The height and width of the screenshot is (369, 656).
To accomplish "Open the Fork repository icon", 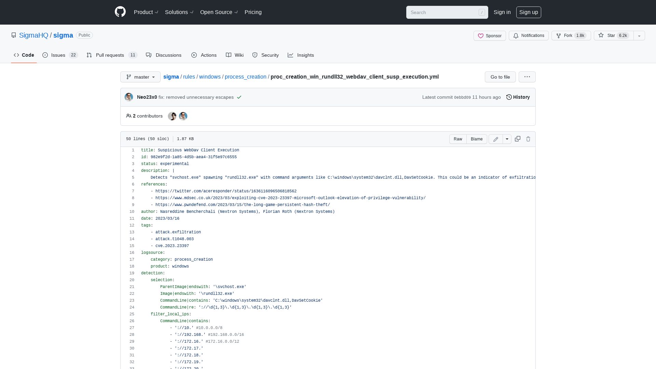I will 559,35.
